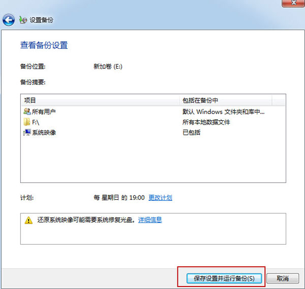
Task: Click the 项目 column header
Action: (100, 100)
